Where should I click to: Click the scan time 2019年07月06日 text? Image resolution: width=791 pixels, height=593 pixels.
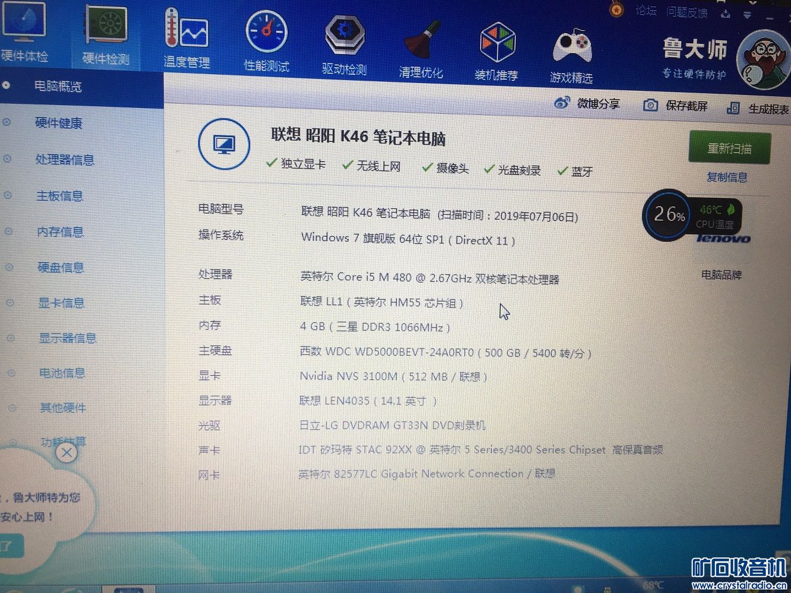click(x=508, y=216)
